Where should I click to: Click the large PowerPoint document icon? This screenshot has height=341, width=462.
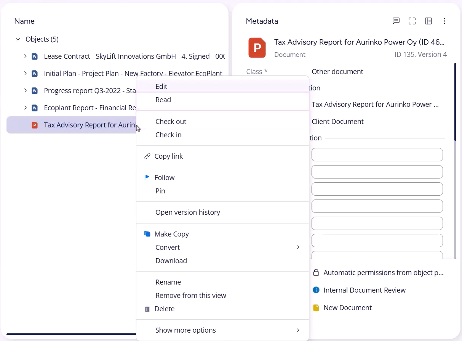tap(257, 48)
